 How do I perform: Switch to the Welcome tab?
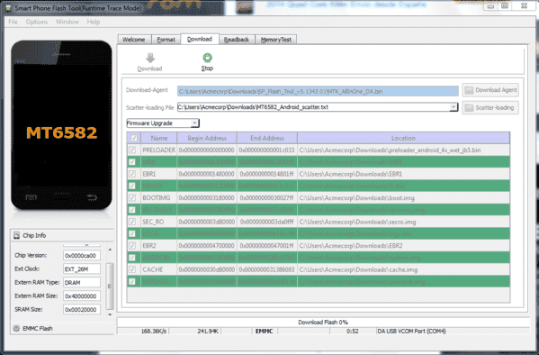point(134,40)
